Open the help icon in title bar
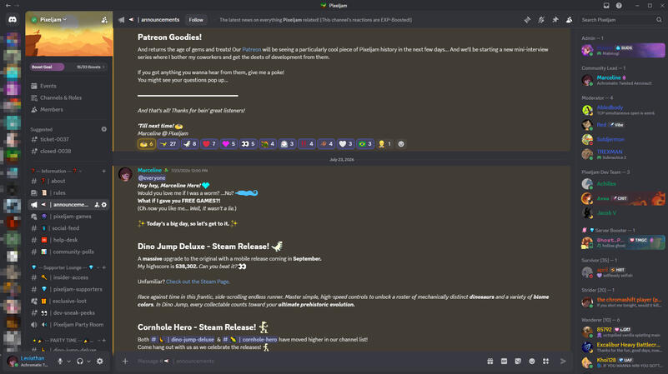 [619, 6]
